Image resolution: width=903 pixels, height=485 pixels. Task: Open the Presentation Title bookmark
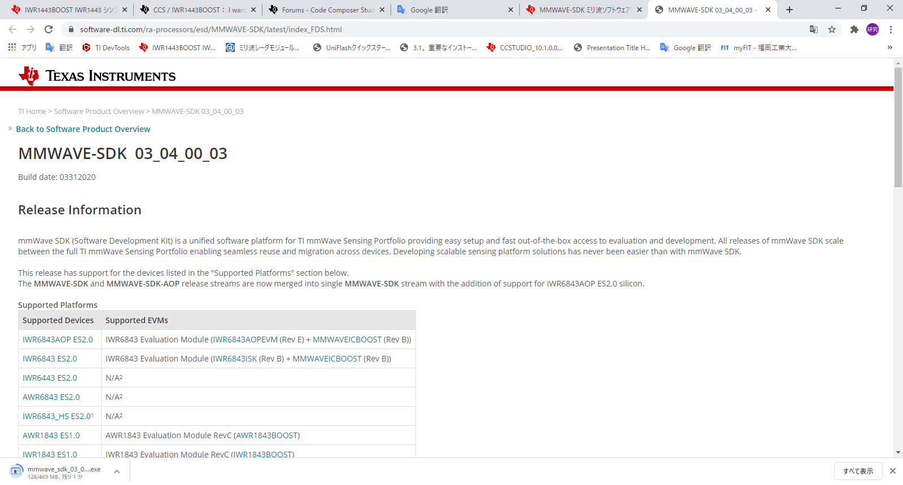coord(612,48)
